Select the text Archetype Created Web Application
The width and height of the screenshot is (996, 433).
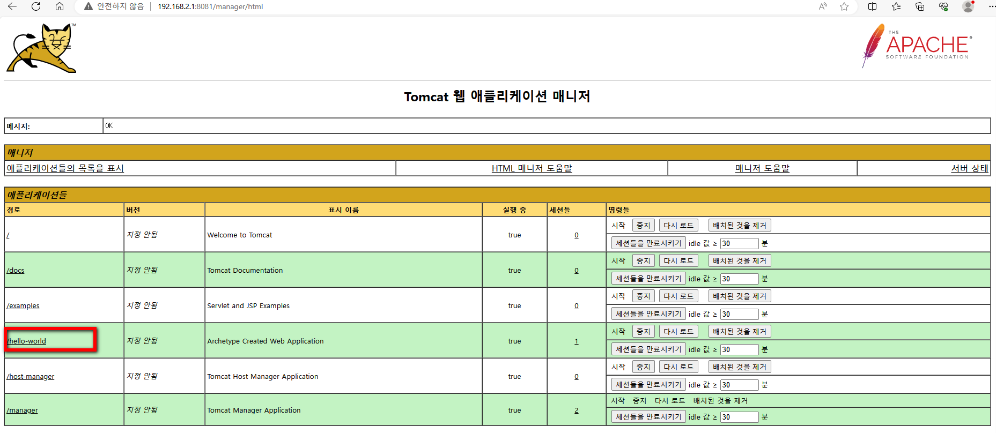(x=265, y=341)
